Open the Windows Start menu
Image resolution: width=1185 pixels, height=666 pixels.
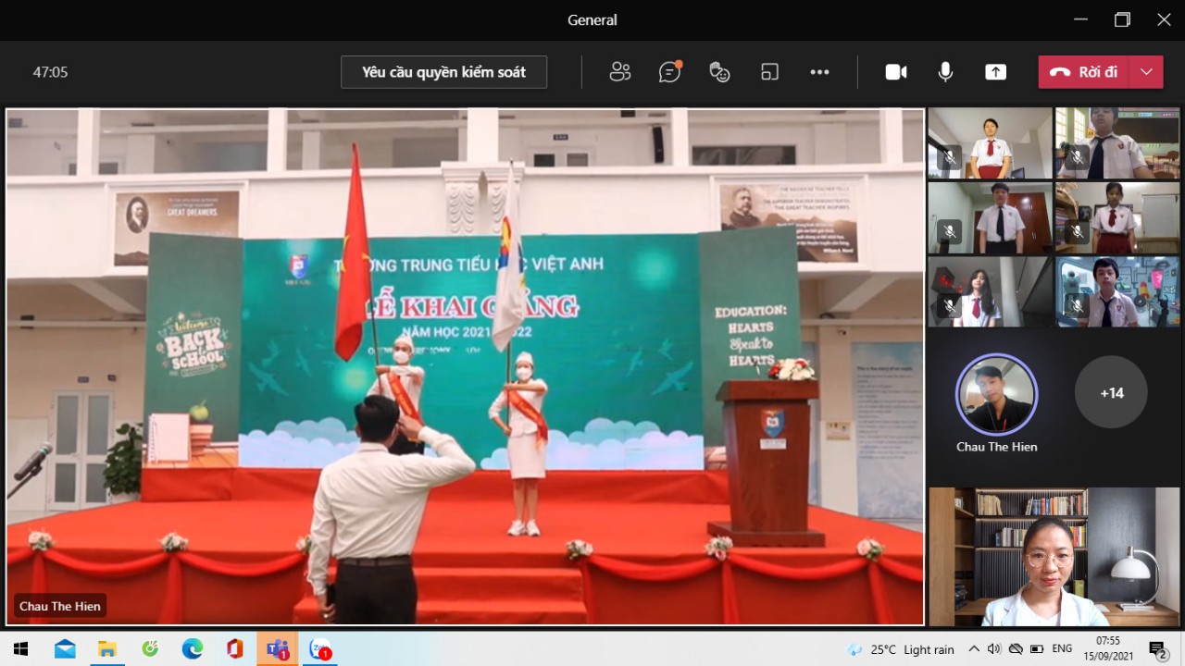(20, 649)
